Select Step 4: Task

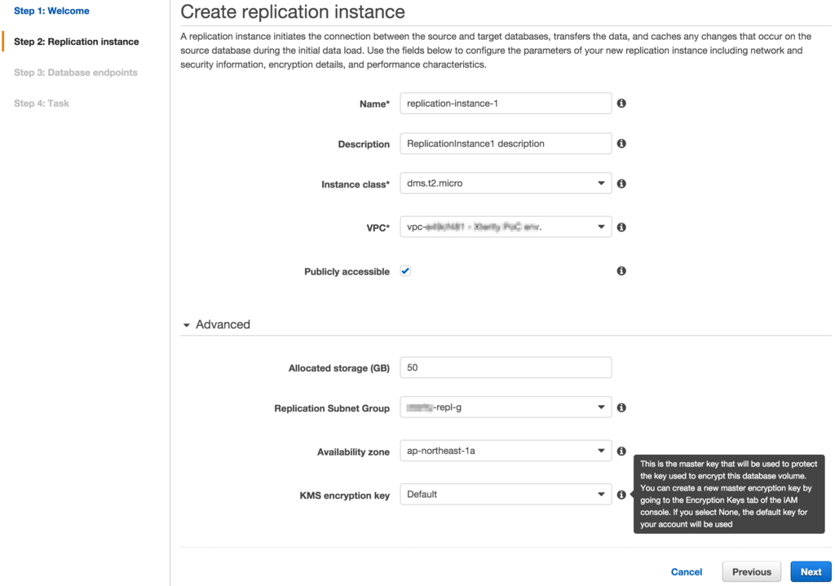(x=42, y=104)
